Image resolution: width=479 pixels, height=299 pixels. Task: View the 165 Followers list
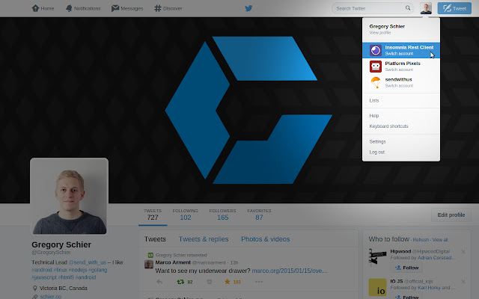coord(223,215)
